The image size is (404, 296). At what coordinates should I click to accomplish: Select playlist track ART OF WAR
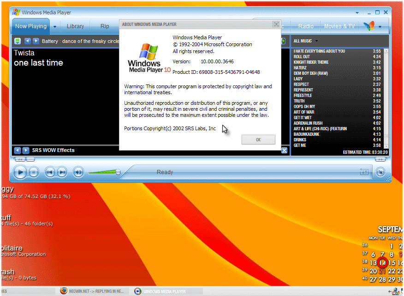337,112
